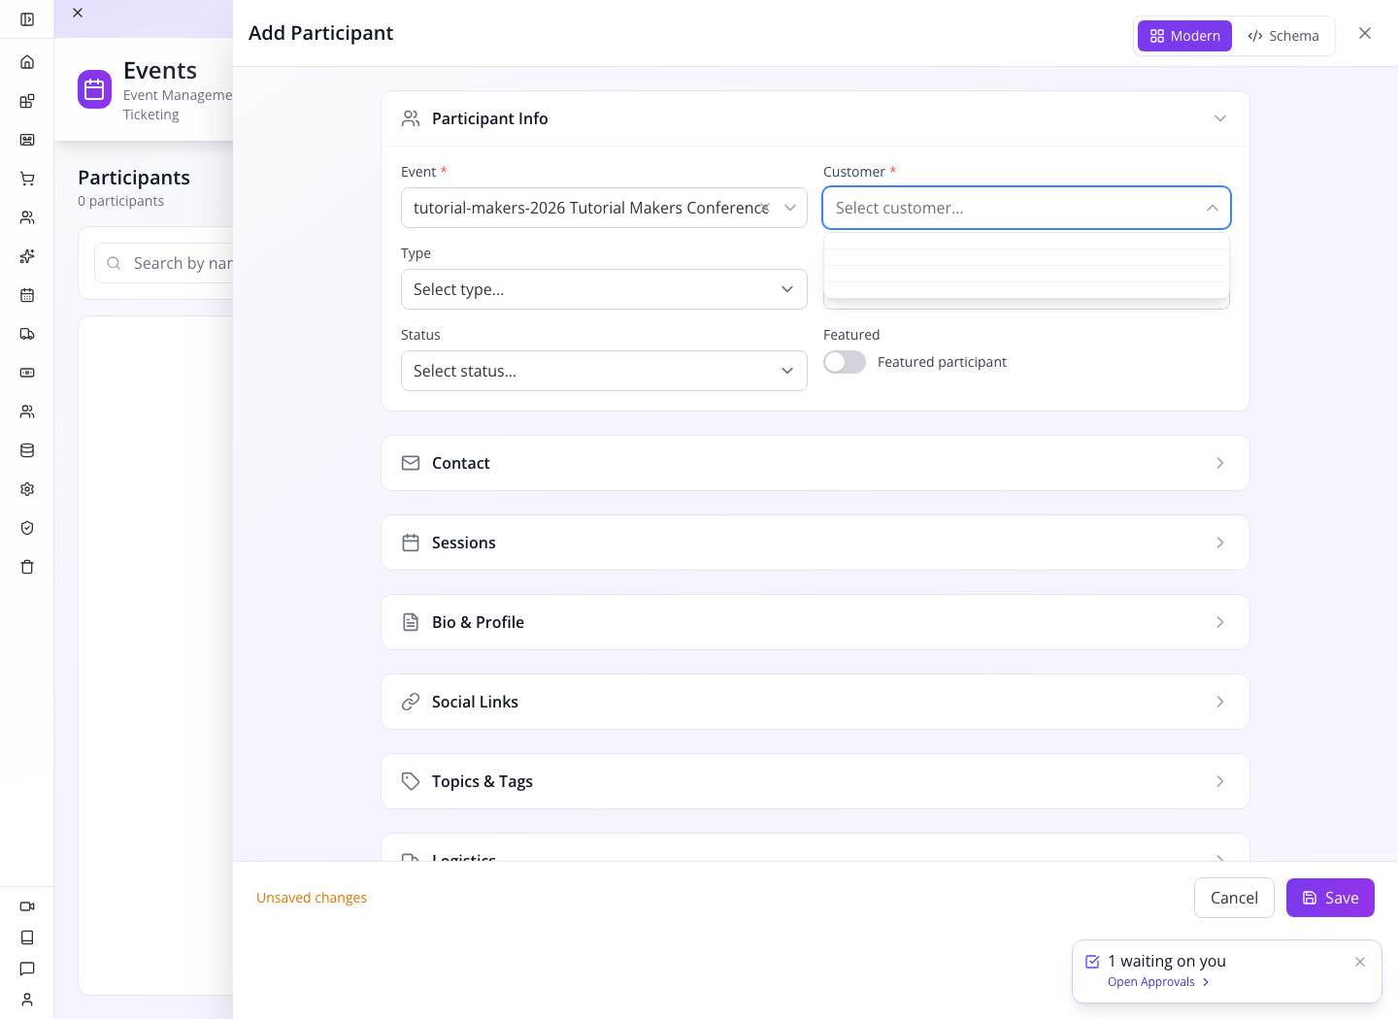Open the chat message sidebar icon
This screenshot has width=1398, height=1019.
(x=27, y=969)
